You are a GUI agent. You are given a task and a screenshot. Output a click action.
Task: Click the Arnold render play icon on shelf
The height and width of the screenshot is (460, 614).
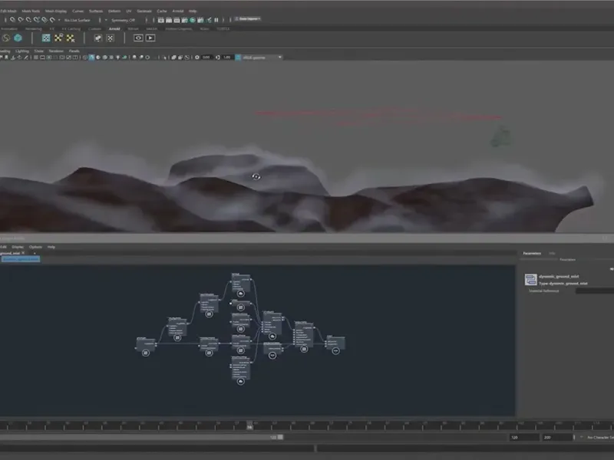coord(150,38)
